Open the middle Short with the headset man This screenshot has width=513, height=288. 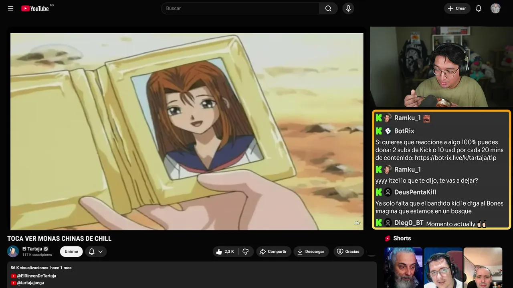(x=443, y=268)
